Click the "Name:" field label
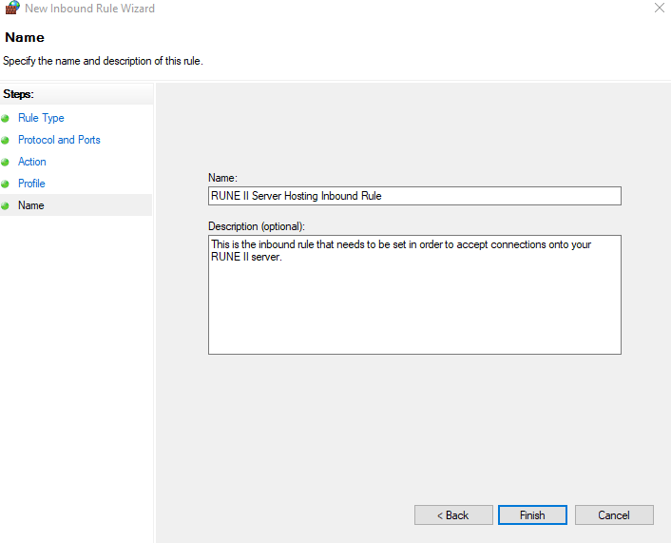 222,178
